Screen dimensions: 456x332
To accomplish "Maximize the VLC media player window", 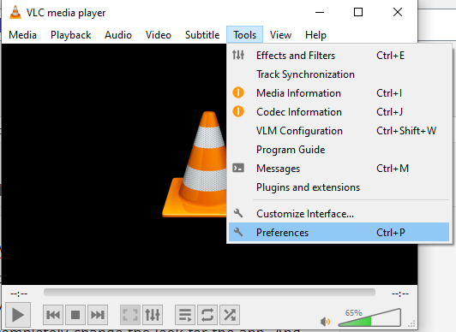I will coord(358,12).
